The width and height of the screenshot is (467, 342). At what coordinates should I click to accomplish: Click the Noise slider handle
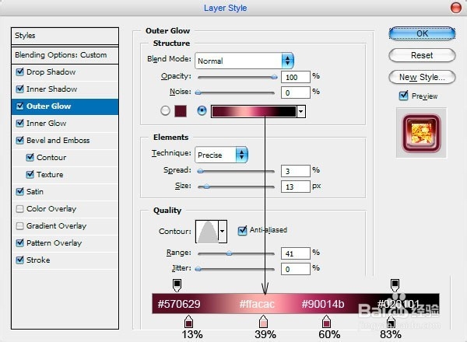point(198,92)
